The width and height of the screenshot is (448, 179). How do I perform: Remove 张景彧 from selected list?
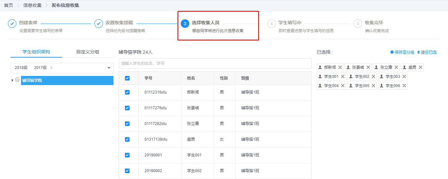368,67
